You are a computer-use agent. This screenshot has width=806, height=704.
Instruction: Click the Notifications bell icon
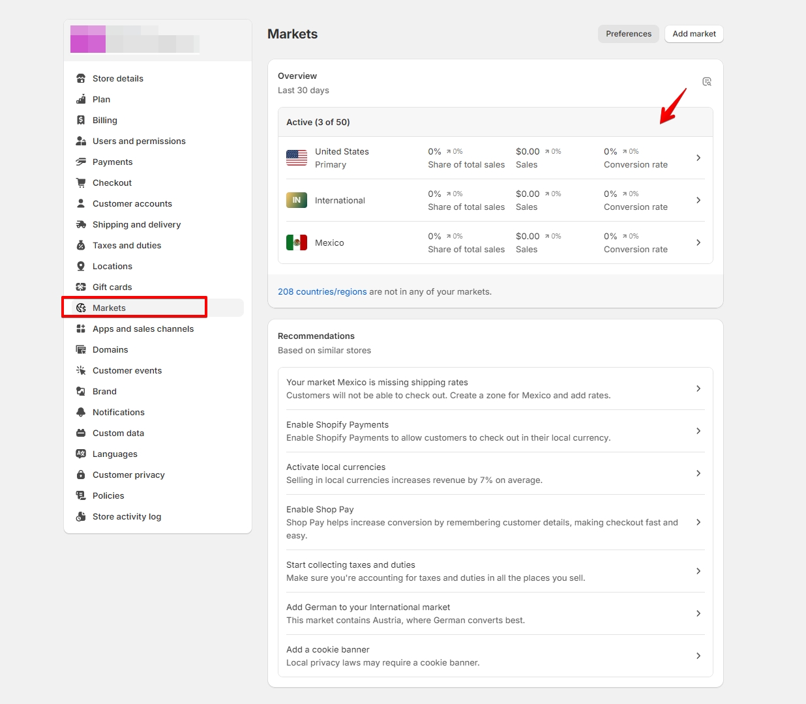[81, 412]
